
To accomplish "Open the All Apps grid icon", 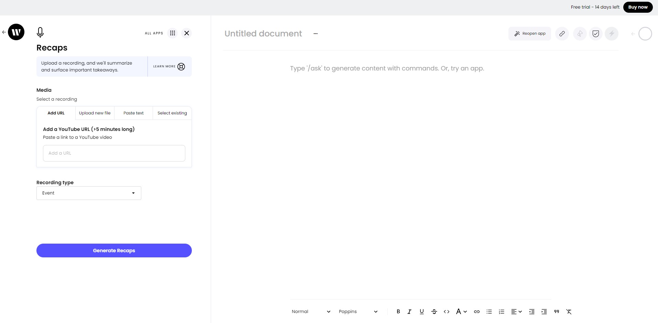I will 173,33.
